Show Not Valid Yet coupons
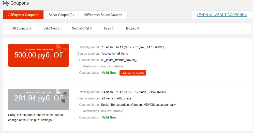253x133 pixels. (82, 28)
